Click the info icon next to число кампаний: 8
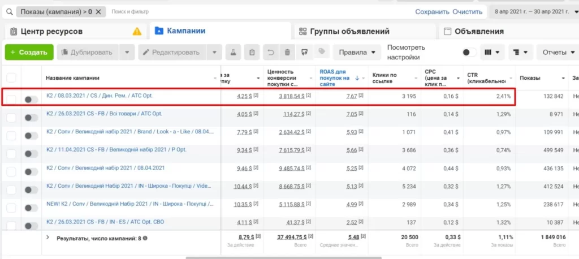Screen dimensions: 579x259 tap(145, 238)
